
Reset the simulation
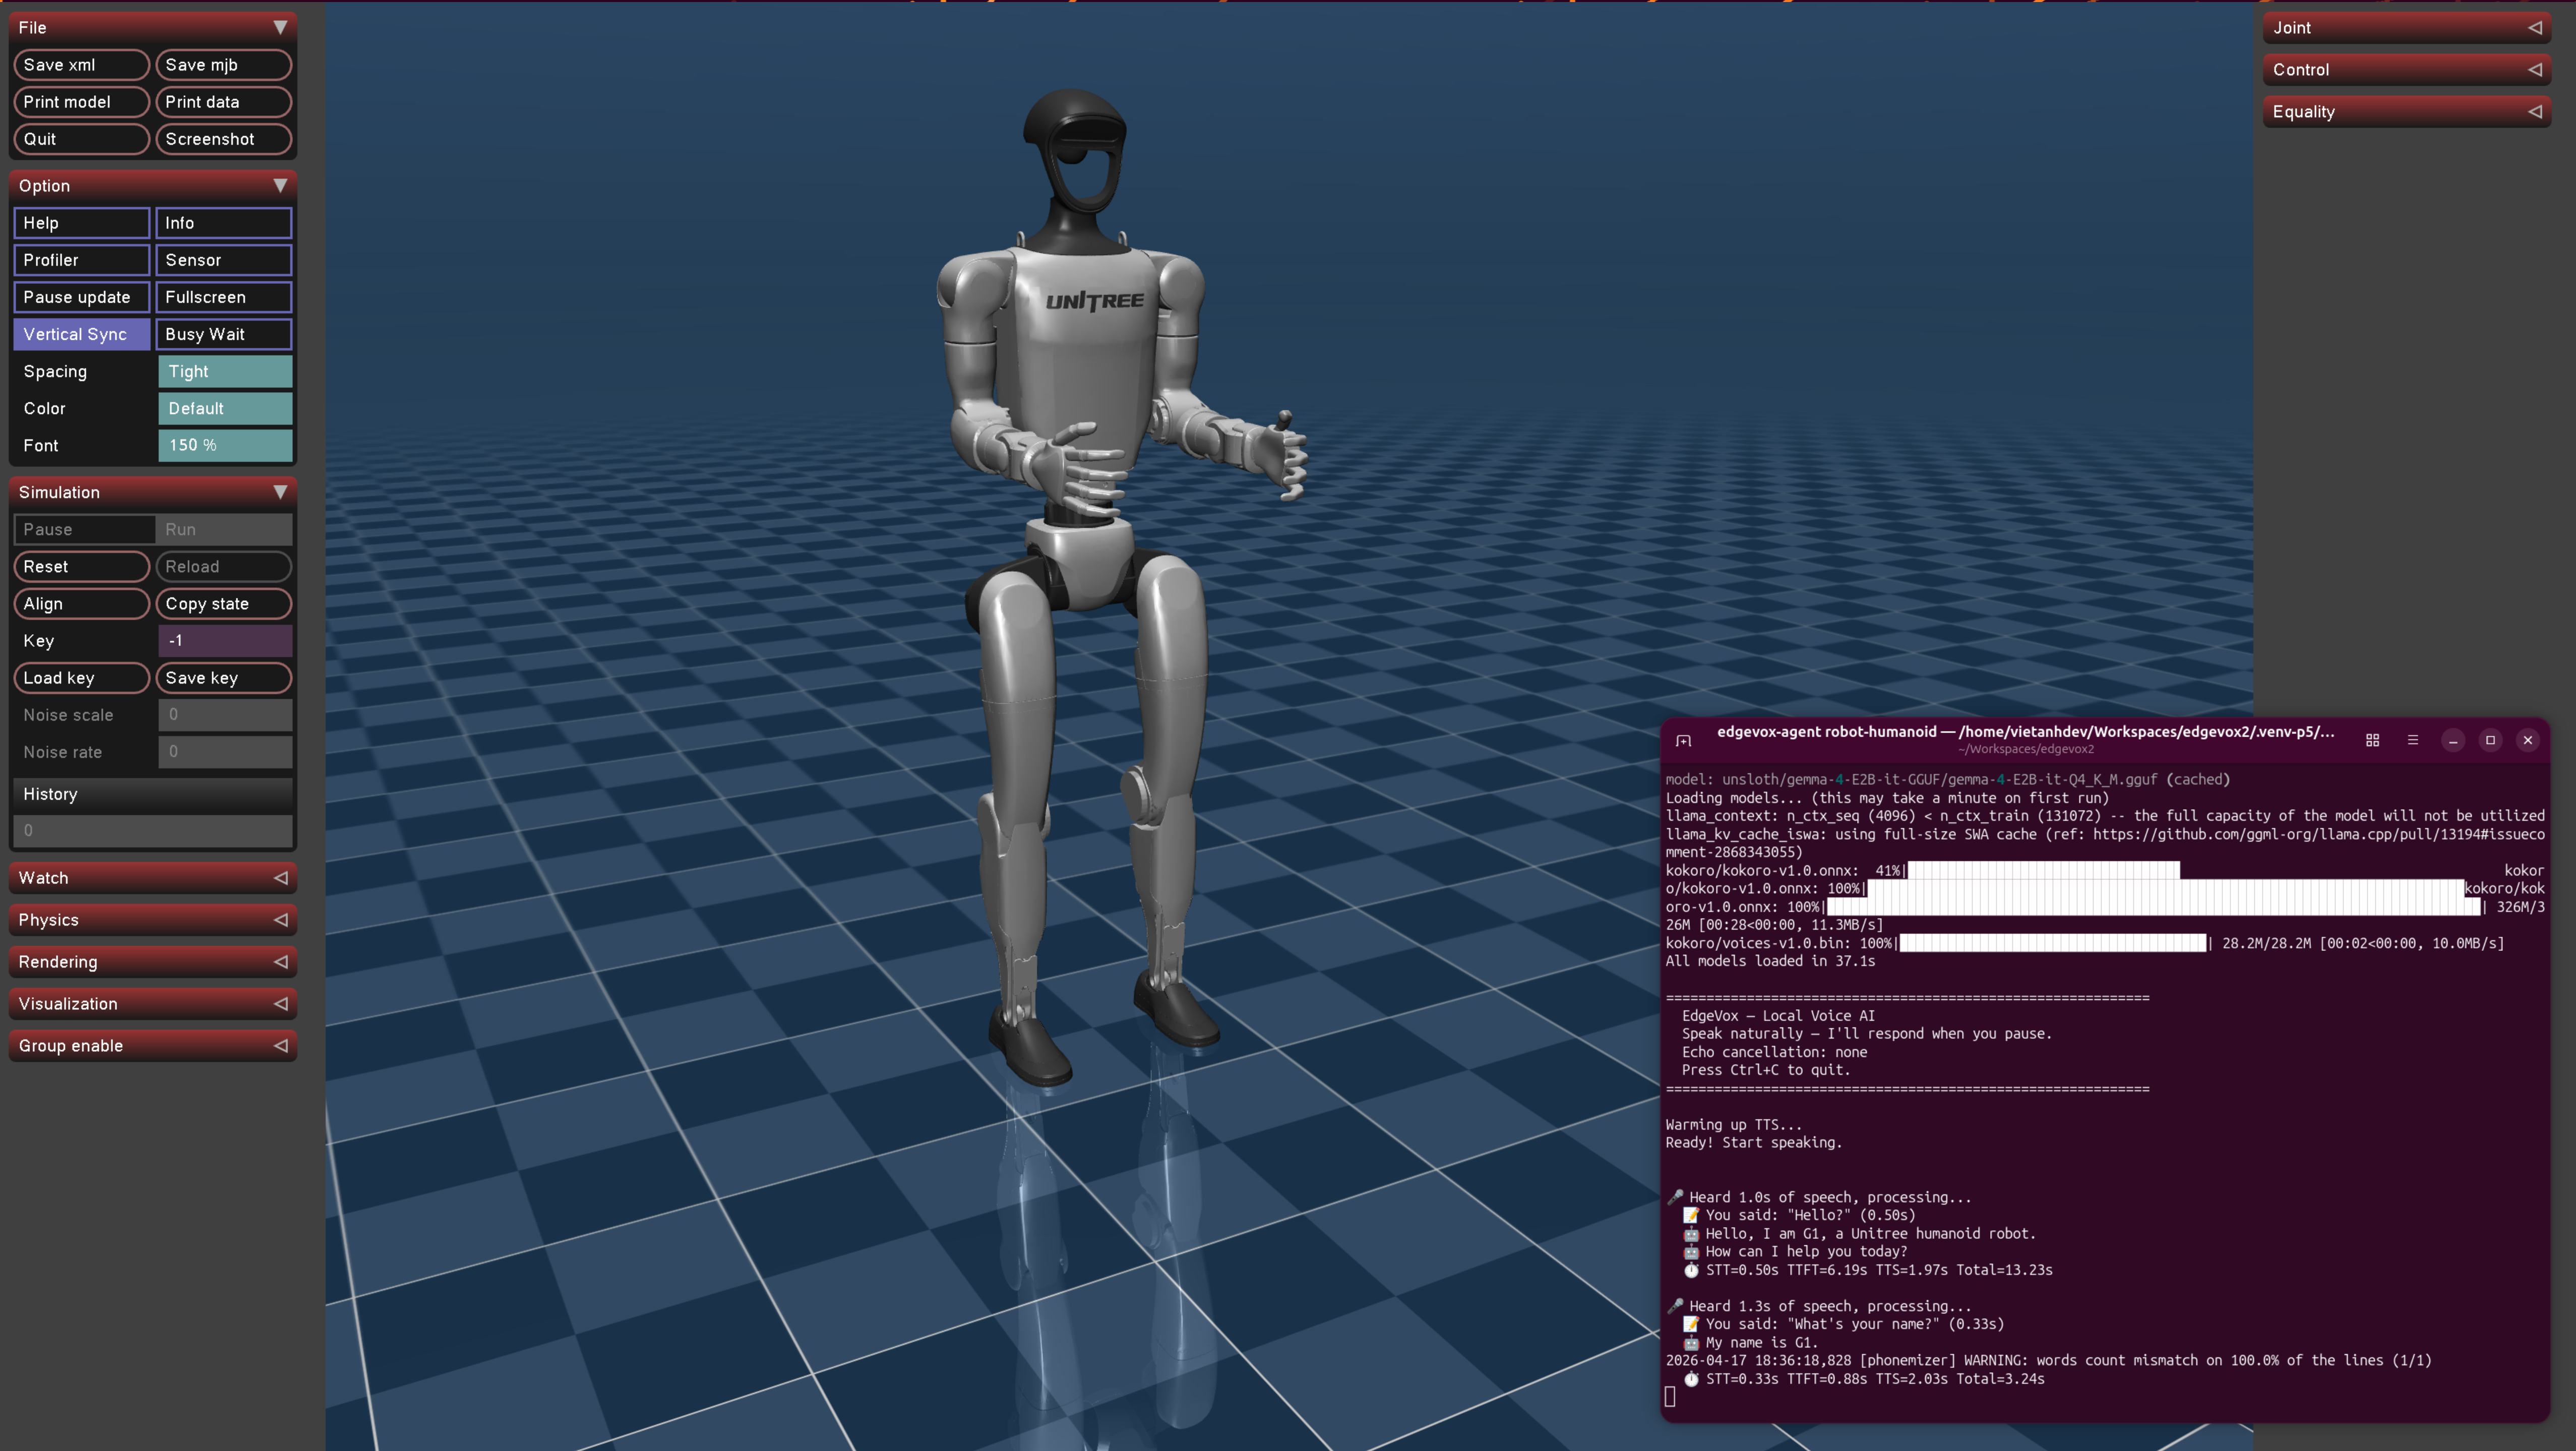pos(81,566)
